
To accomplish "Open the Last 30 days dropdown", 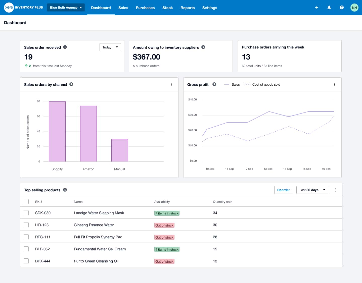I will coord(312,190).
